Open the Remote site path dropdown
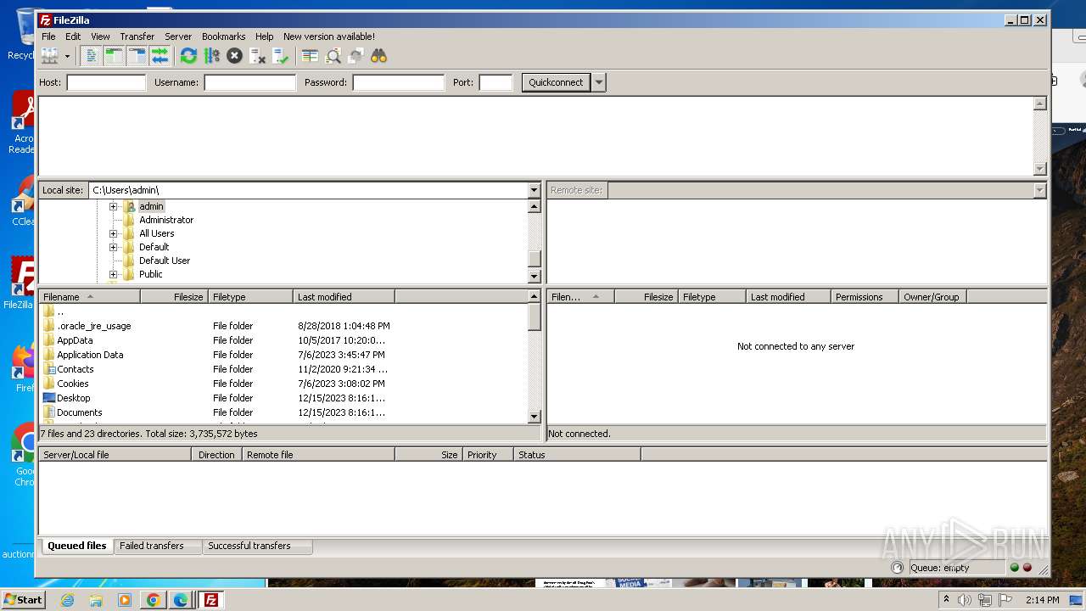Screen dimensions: 1086x611 [x=1039, y=190]
